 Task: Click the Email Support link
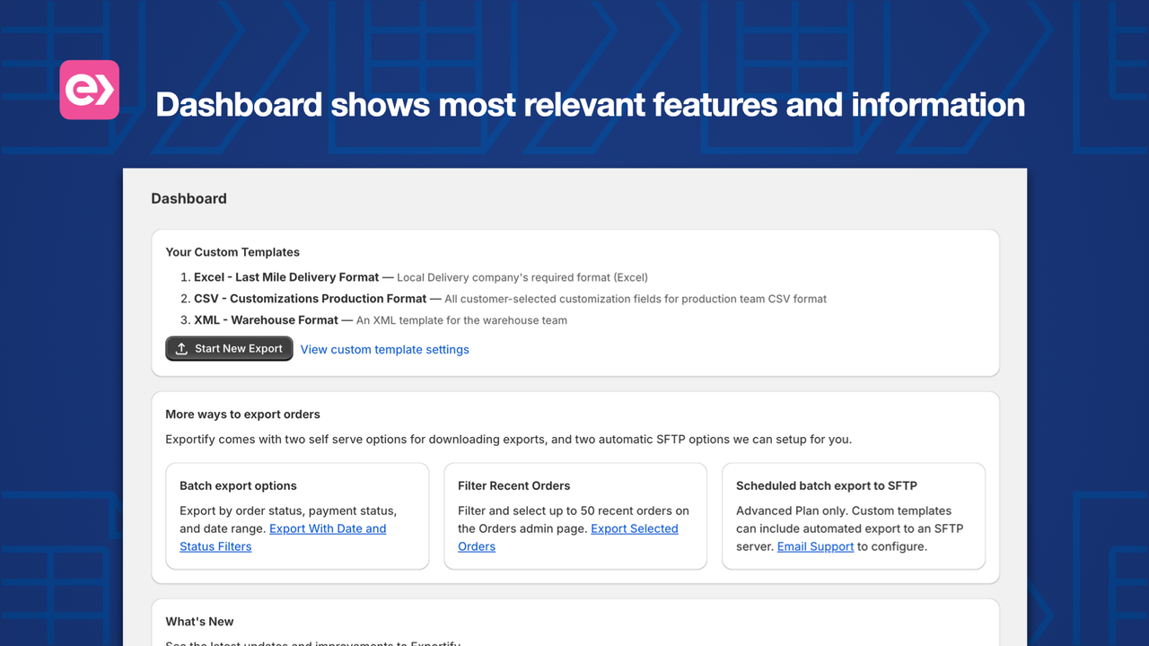pos(815,546)
